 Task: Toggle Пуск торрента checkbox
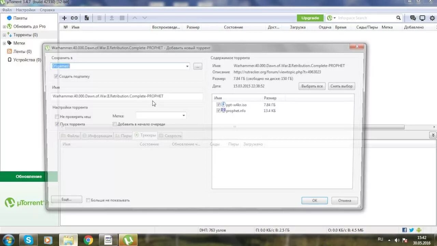(57, 124)
